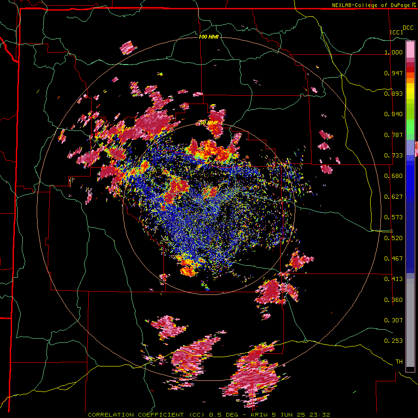Click the 0.893 scale value
Screen dimensions: 418x418
pyautogui.click(x=393, y=93)
